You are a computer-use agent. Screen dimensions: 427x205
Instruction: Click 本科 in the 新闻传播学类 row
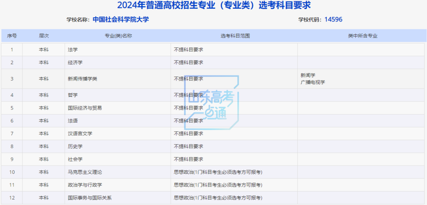(x=43, y=79)
